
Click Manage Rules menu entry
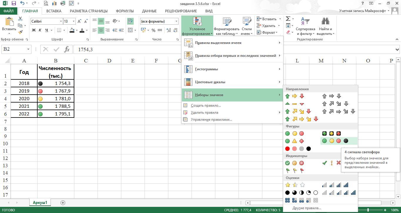[x=211, y=120]
